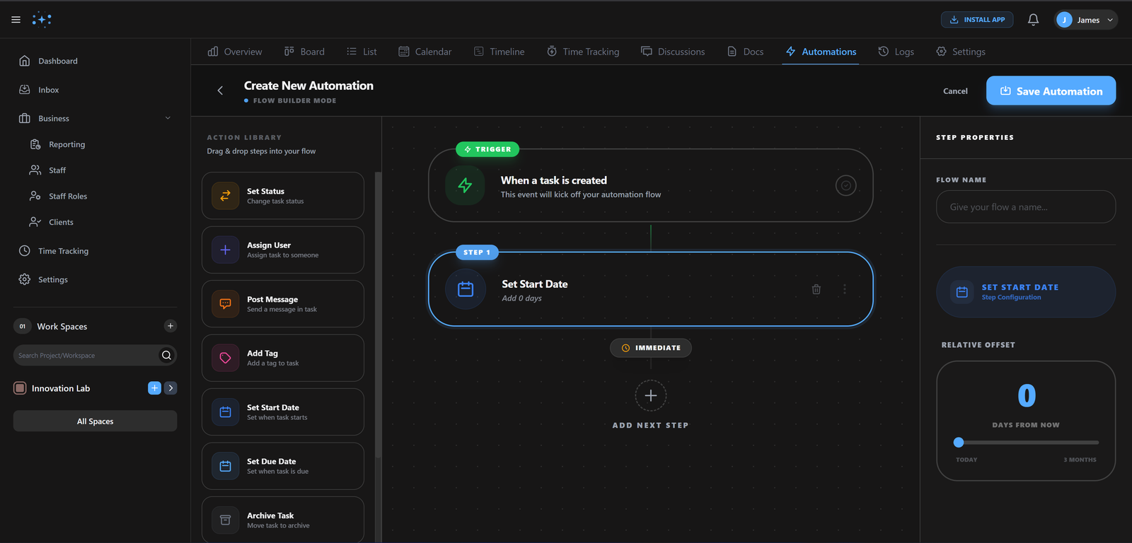Open the James user dropdown
This screenshot has height=543, width=1132.
tap(1085, 20)
